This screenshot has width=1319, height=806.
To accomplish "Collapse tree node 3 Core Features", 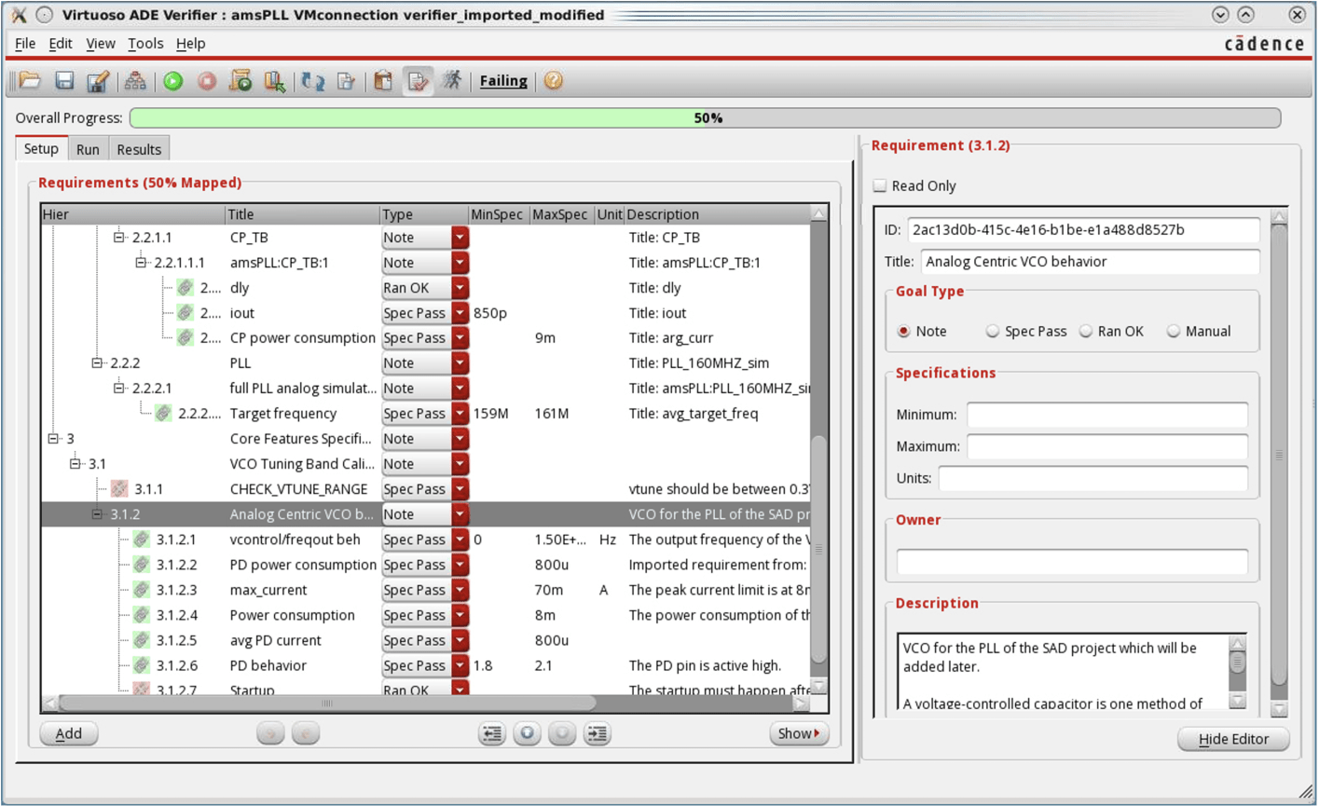I will (x=53, y=439).
